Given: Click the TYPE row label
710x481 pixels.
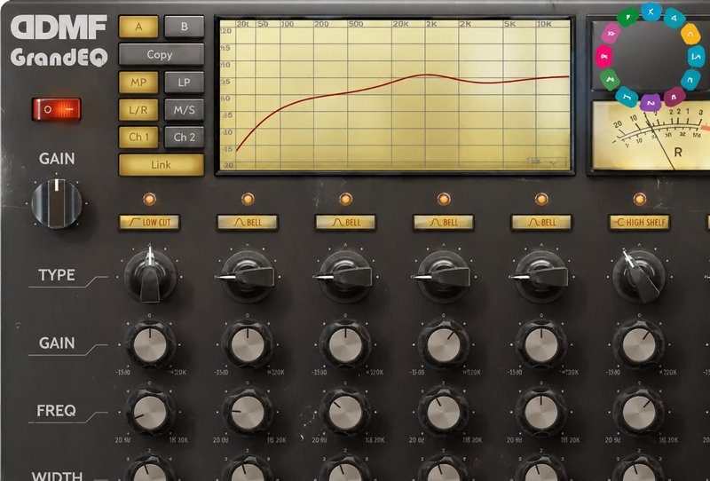Looking at the screenshot, I should (x=57, y=275).
